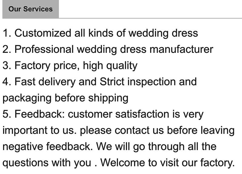Click the word 'satisfaction' in item five
The image size is (242, 174).
[142, 114]
